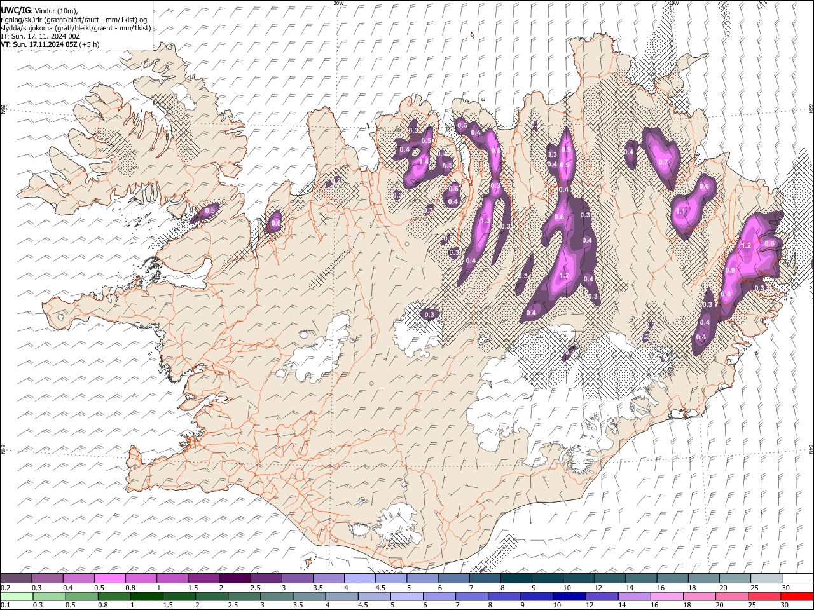Click the deep navy blue swatch between 10 and 12 in the lower legend row
Screen dimensions: 814x610
(x=569, y=596)
